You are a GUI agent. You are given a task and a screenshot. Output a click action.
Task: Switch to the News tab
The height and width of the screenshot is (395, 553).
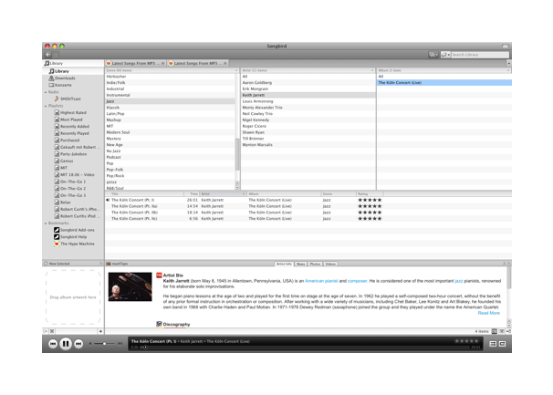[x=301, y=264]
